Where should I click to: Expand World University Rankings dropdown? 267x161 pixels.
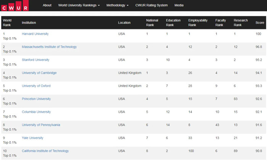[79, 5]
